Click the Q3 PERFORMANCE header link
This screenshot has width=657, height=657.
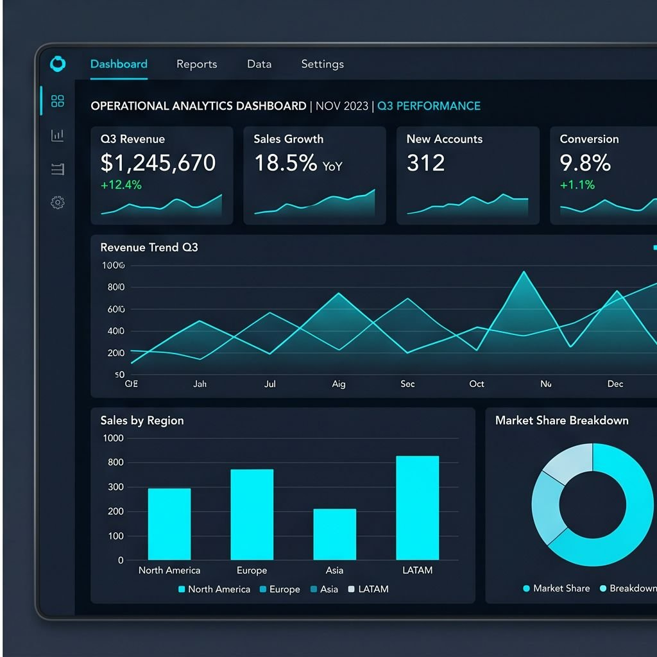point(429,106)
